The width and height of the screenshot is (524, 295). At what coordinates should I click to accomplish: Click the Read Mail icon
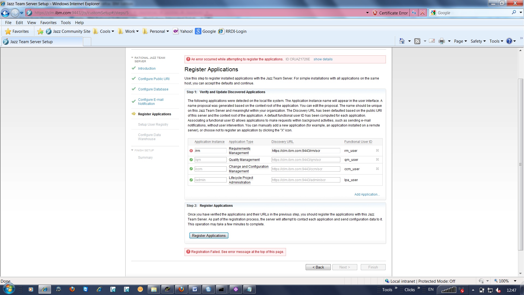click(432, 41)
